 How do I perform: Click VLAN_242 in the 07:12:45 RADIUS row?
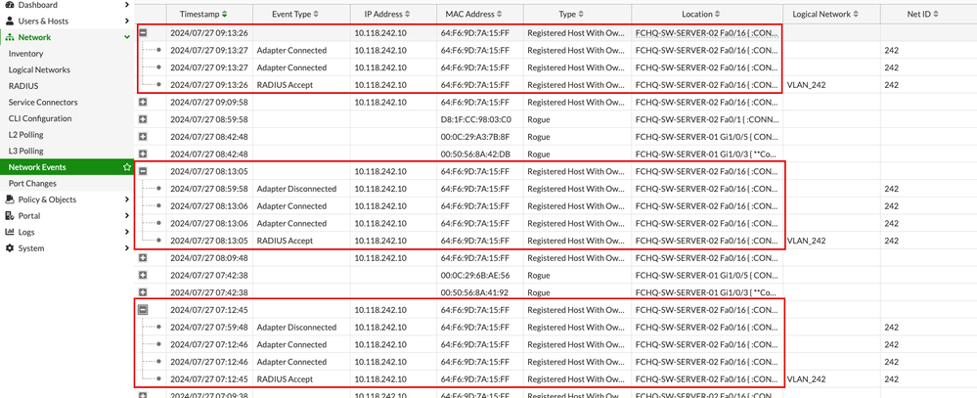point(806,378)
